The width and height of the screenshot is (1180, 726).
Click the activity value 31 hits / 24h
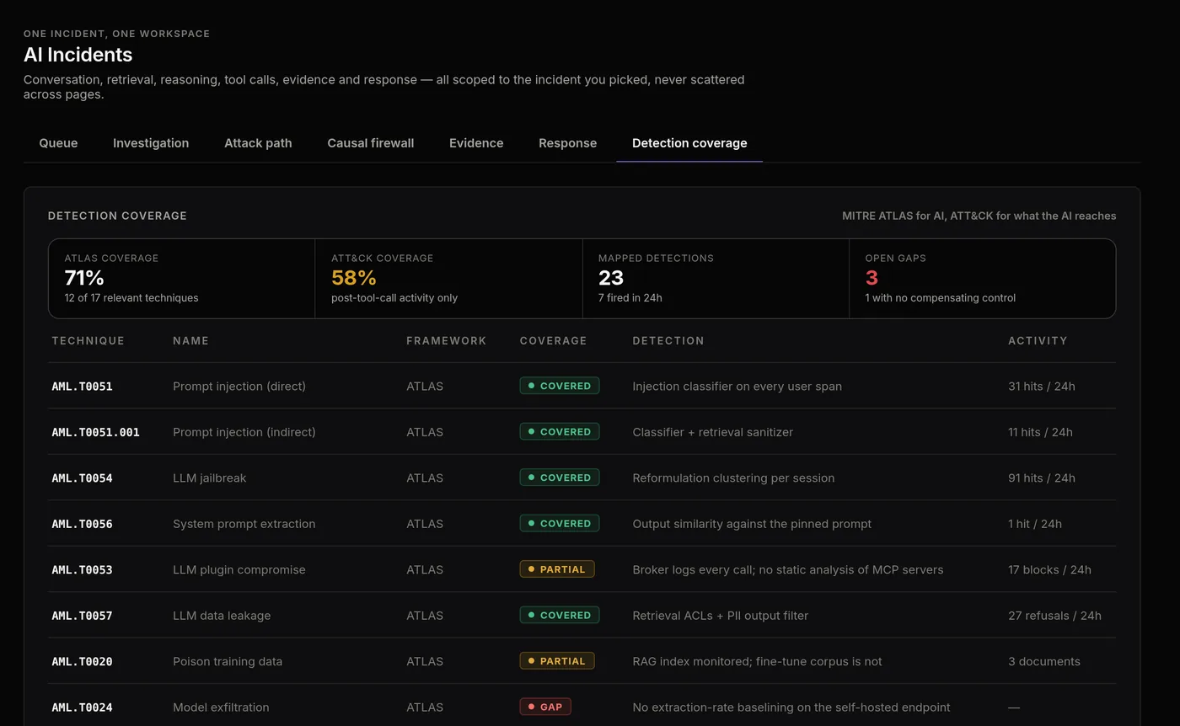pyautogui.click(x=1042, y=387)
